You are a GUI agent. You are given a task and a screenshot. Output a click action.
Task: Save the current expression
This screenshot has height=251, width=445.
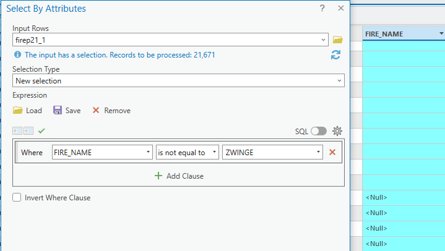(x=67, y=110)
